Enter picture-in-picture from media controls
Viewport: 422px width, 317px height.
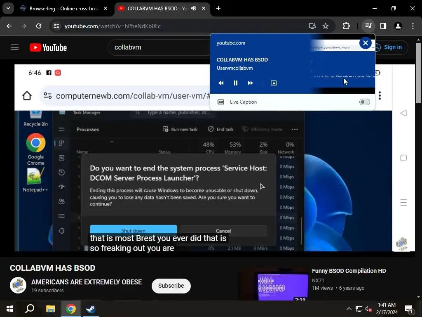[274, 83]
